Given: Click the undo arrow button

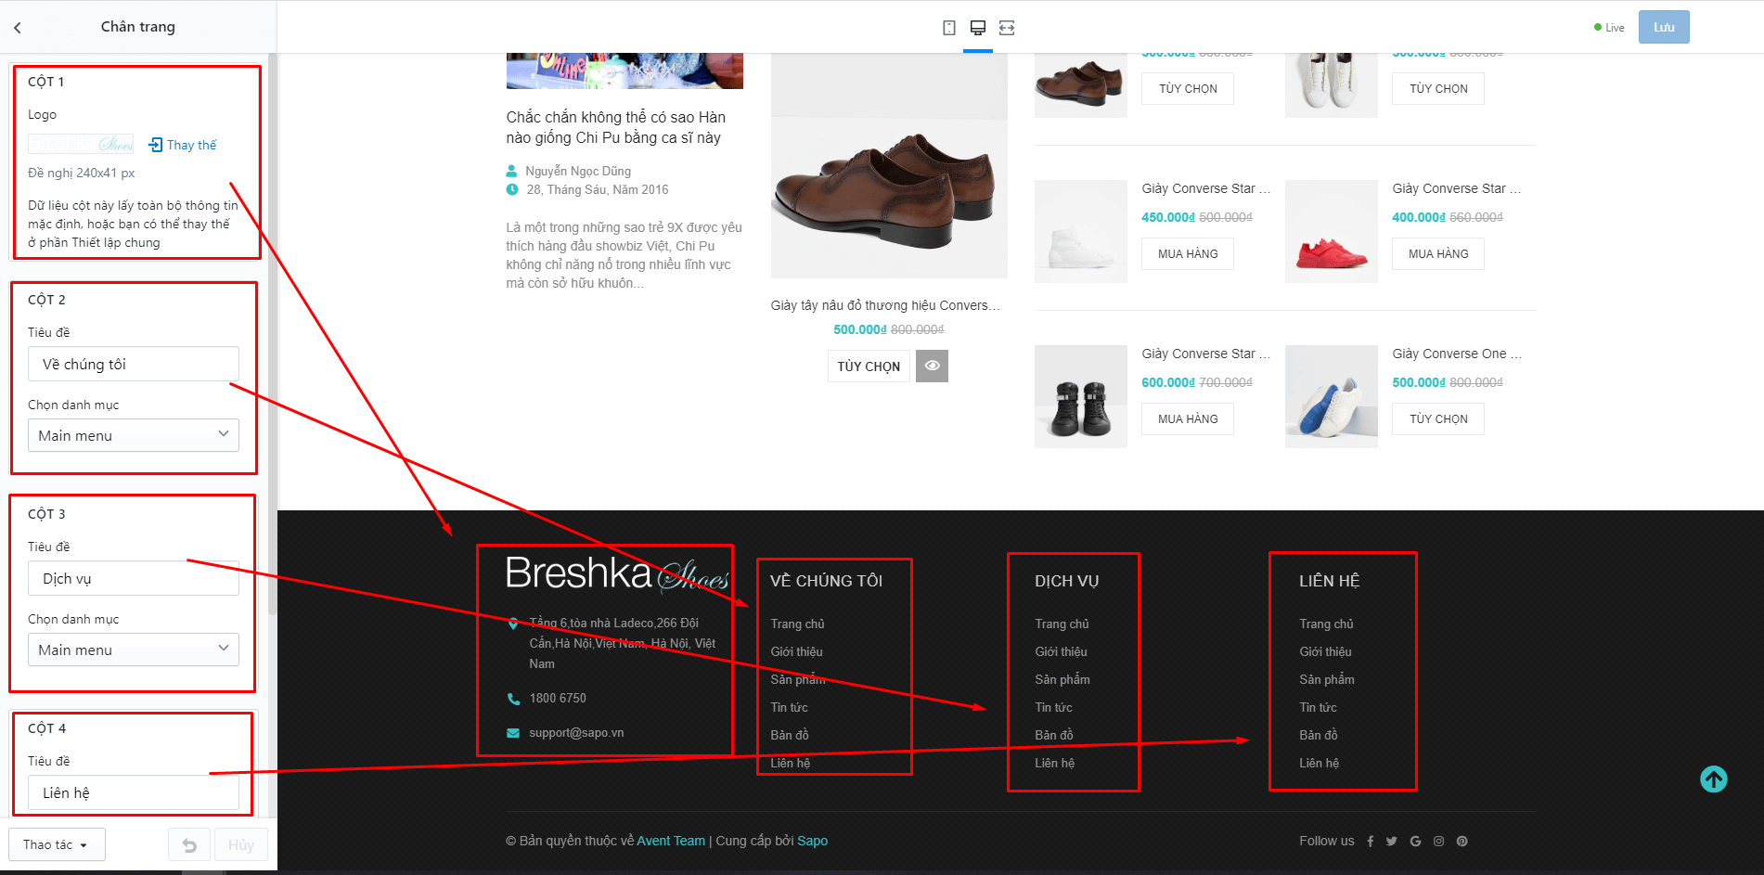Looking at the screenshot, I should (189, 845).
